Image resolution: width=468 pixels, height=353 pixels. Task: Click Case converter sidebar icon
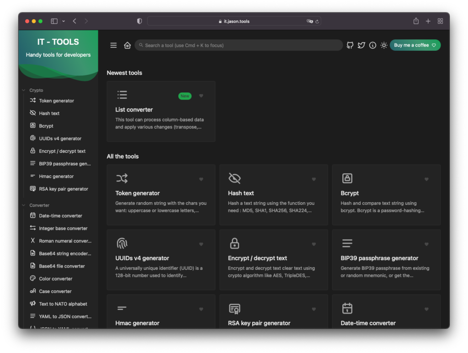(33, 291)
